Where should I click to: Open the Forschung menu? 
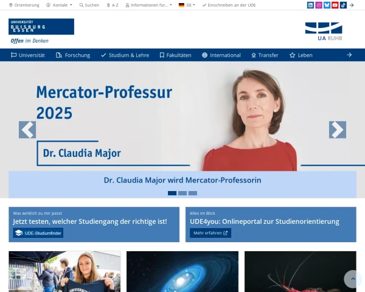pos(73,55)
